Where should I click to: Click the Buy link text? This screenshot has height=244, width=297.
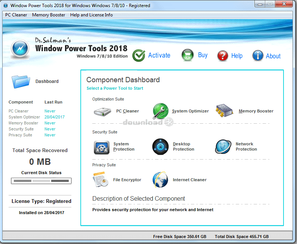[x=203, y=55]
